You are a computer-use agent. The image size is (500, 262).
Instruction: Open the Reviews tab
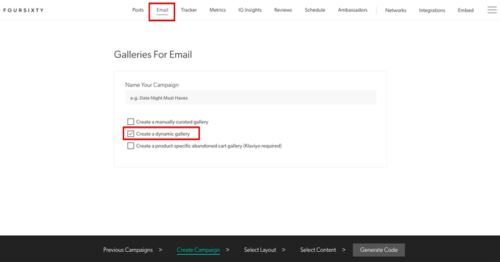click(x=283, y=10)
